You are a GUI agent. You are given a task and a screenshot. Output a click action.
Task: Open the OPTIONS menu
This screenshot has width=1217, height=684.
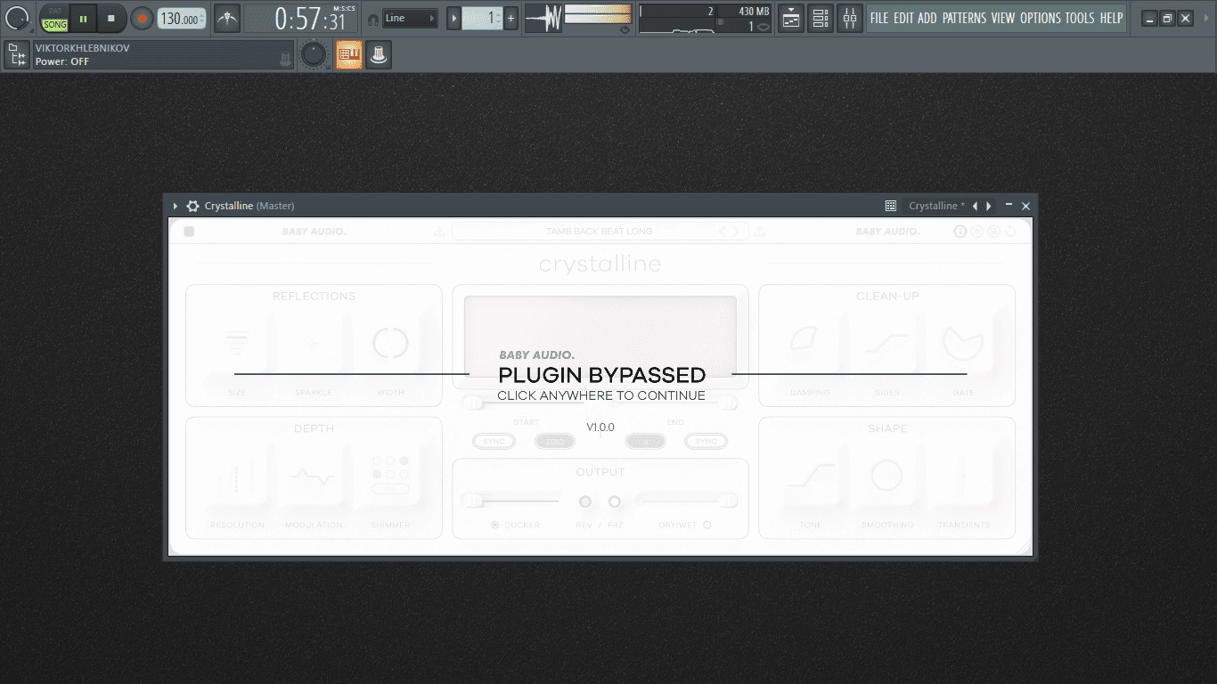coord(1041,18)
